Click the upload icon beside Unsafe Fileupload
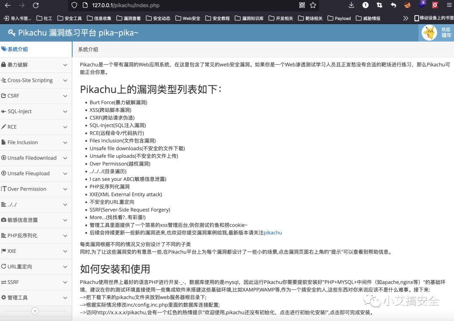 pos(4,173)
